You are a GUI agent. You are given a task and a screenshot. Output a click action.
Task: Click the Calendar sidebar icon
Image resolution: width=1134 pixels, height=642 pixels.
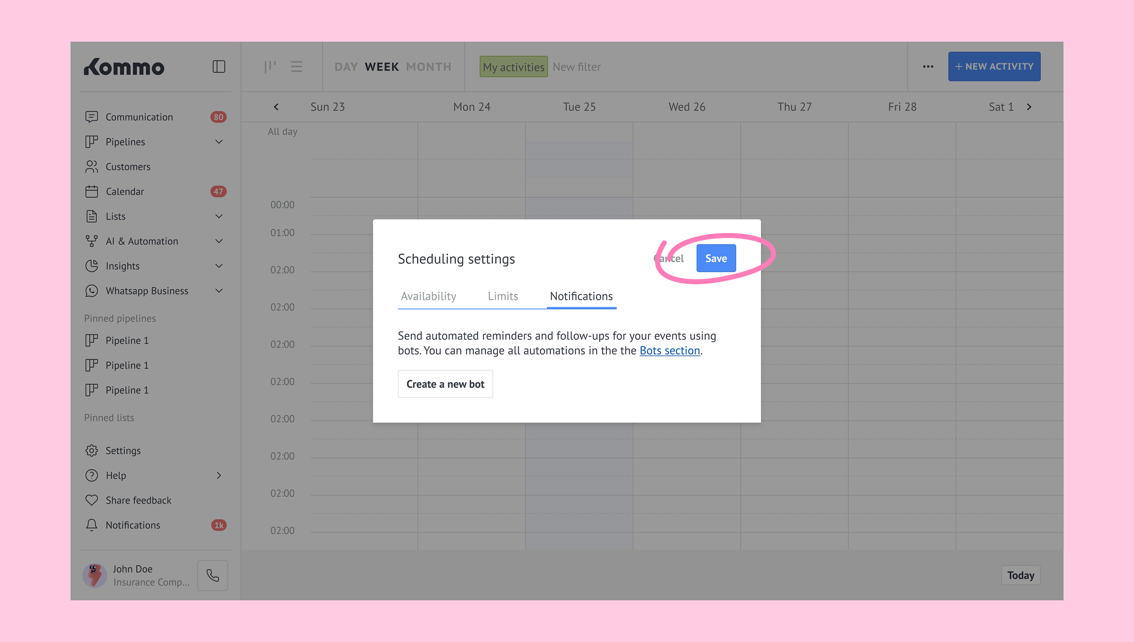92,191
